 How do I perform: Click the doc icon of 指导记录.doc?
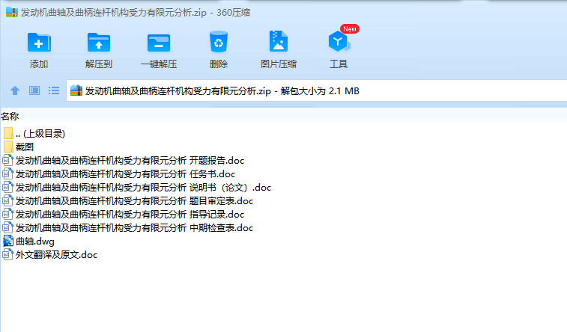coord(7,215)
